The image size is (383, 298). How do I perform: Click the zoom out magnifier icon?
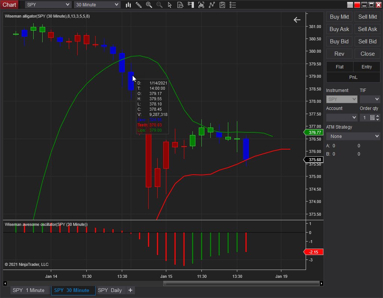click(x=159, y=5)
